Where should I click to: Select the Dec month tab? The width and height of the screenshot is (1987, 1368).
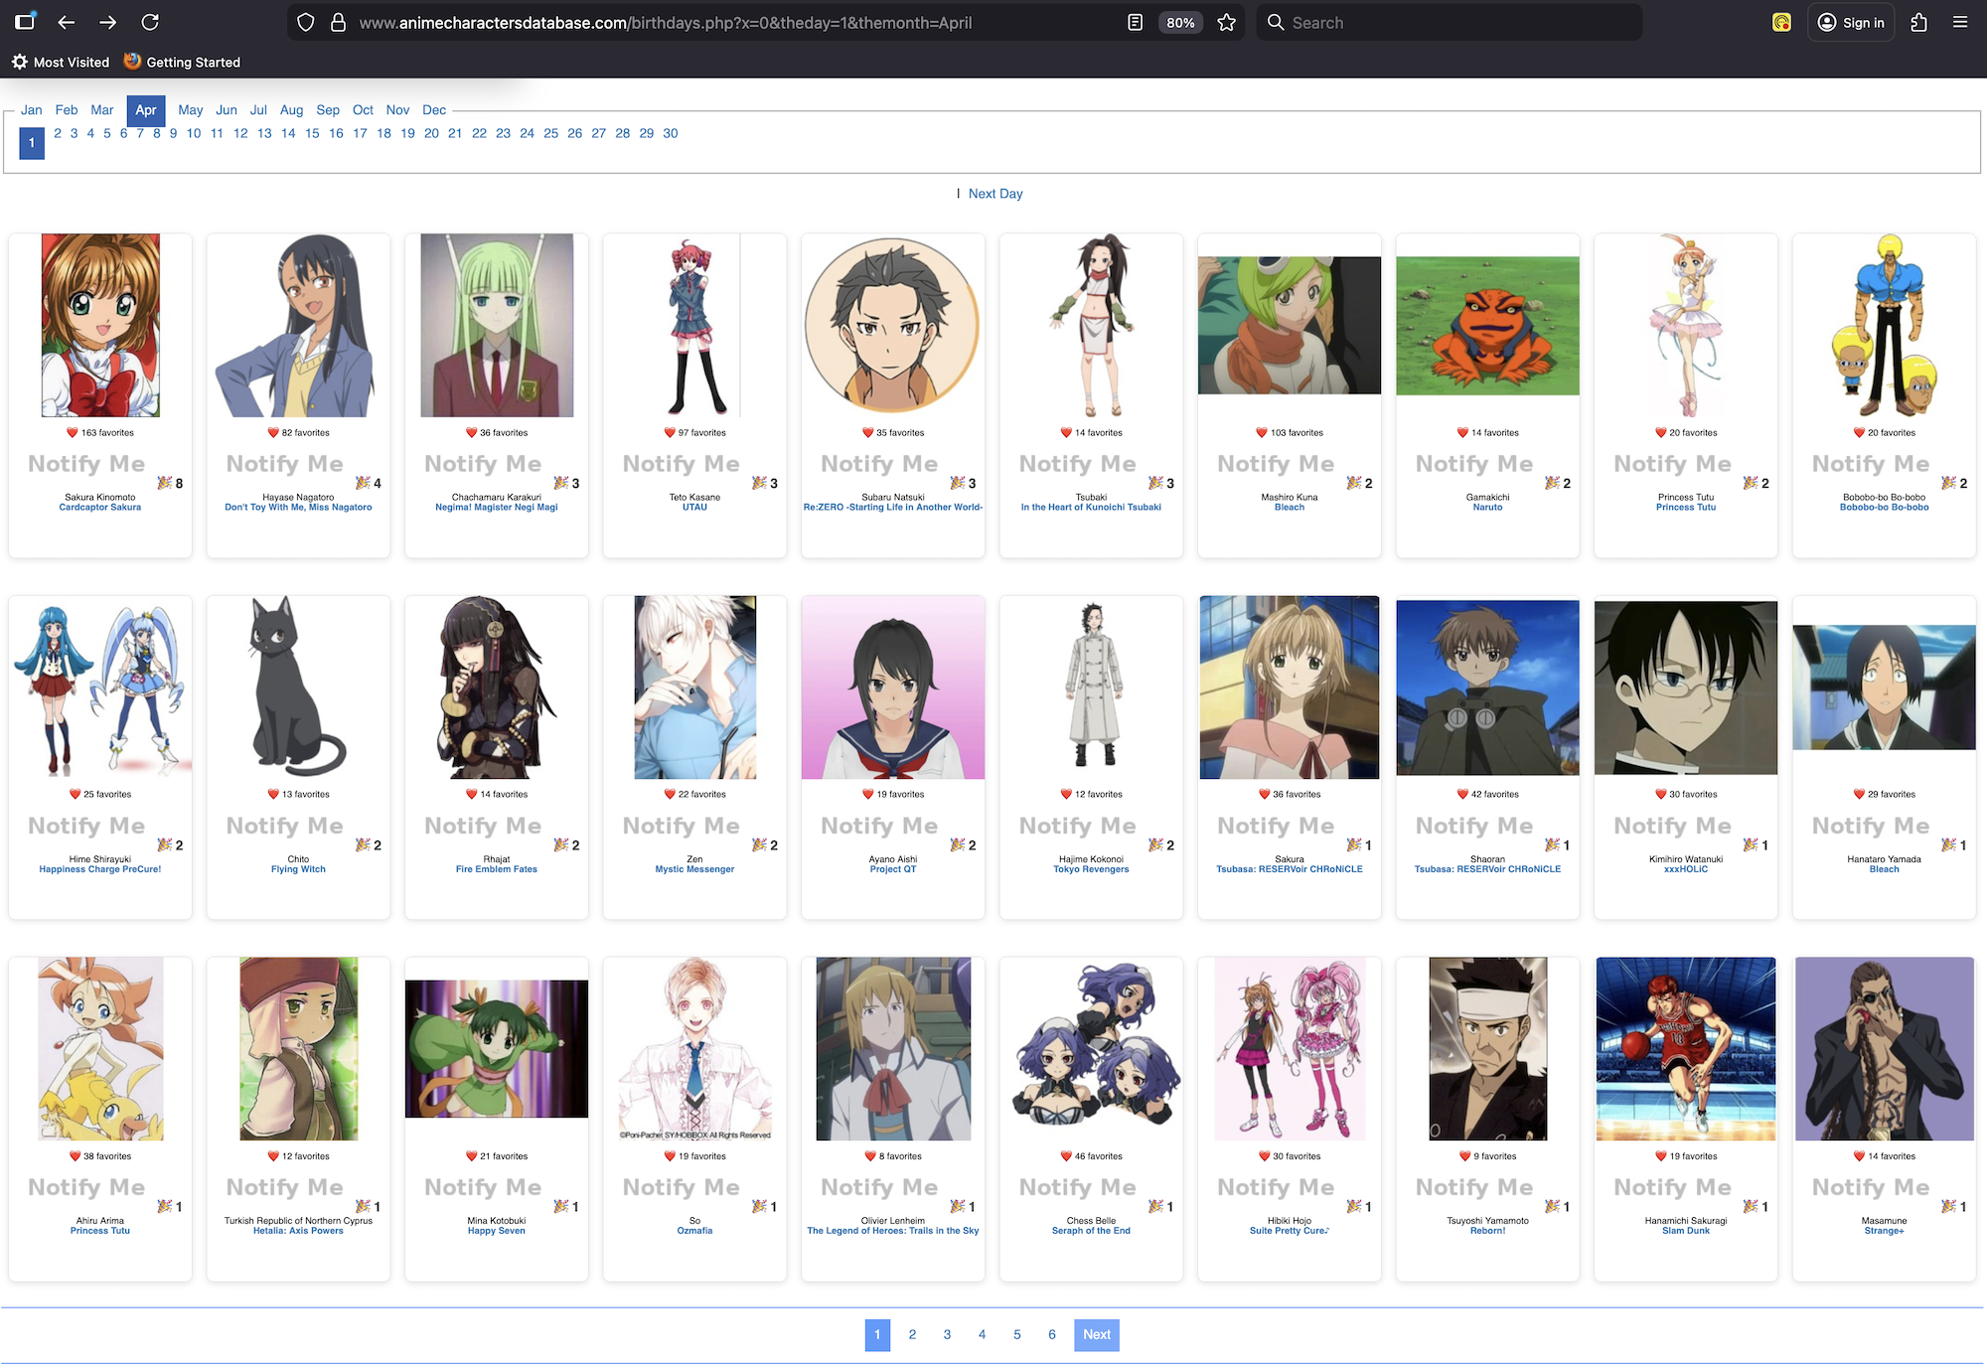point(434,110)
